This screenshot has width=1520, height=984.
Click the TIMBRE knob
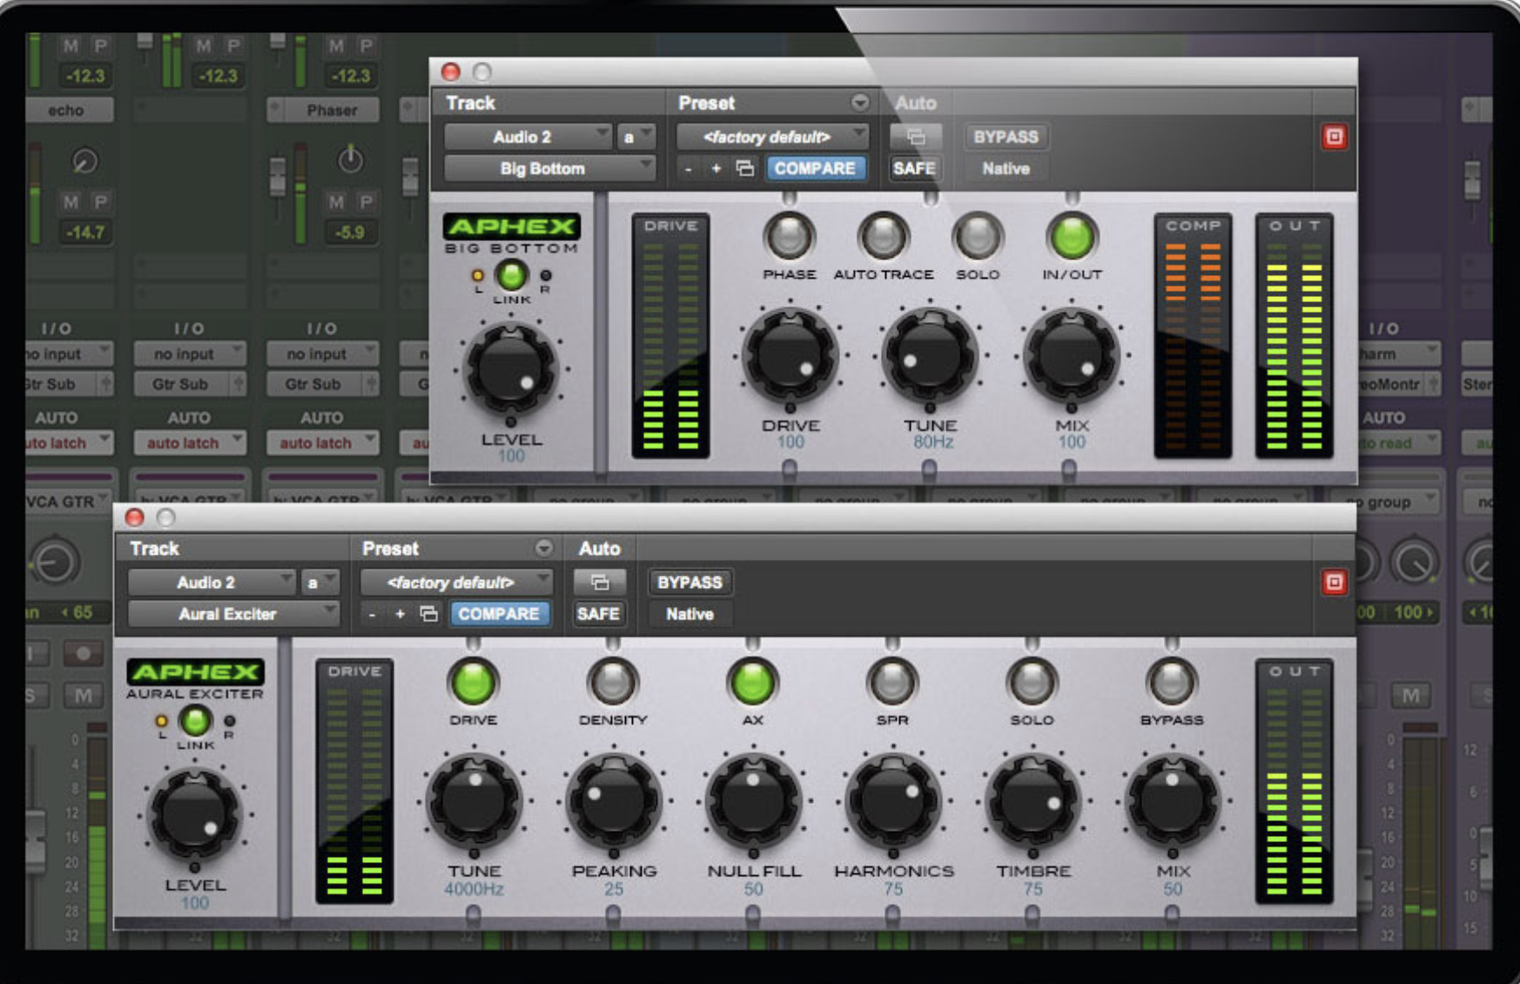click(1032, 801)
